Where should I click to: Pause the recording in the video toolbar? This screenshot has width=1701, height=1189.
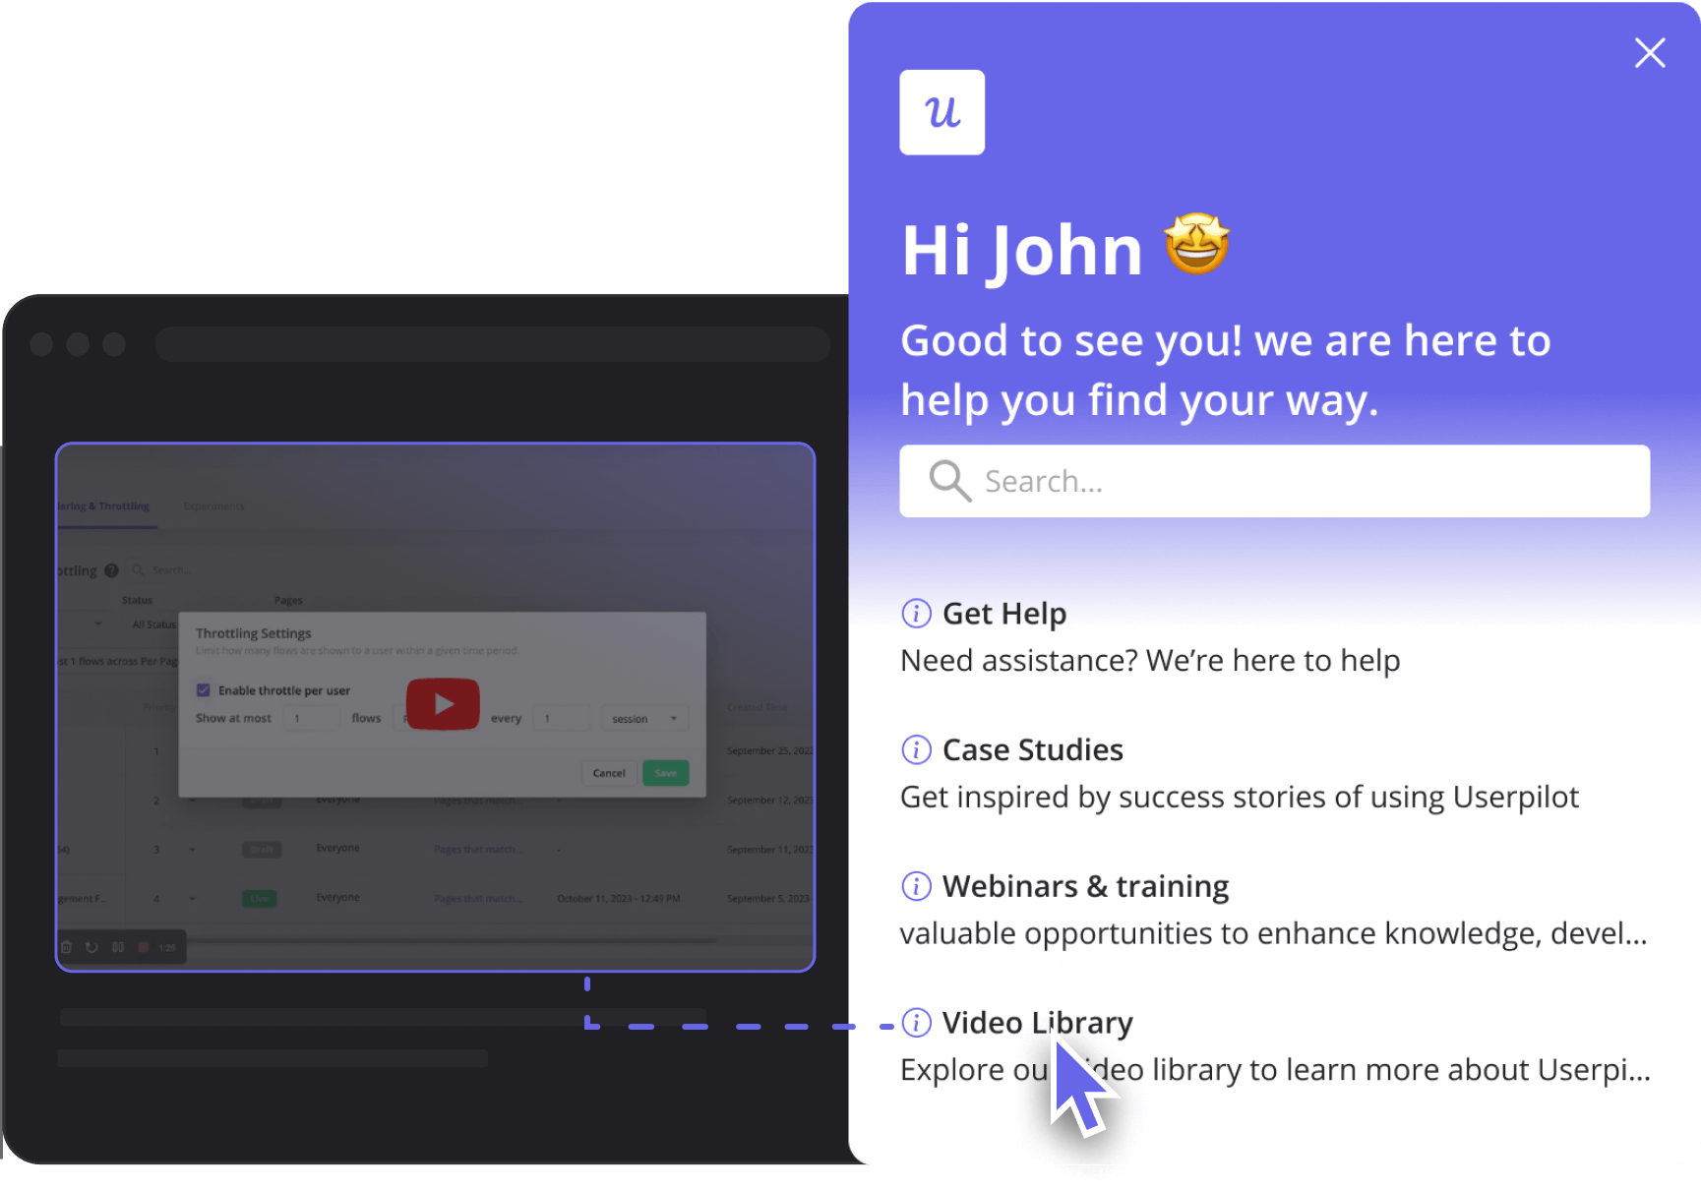pos(118,947)
